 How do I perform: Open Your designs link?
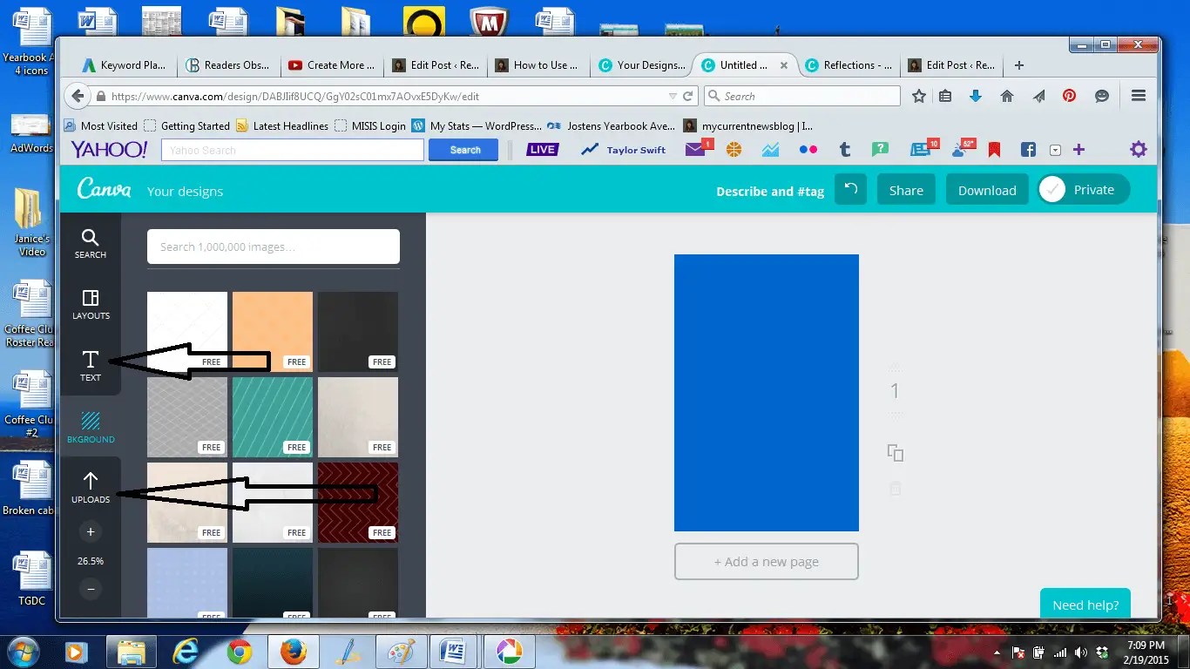pos(185,191)
